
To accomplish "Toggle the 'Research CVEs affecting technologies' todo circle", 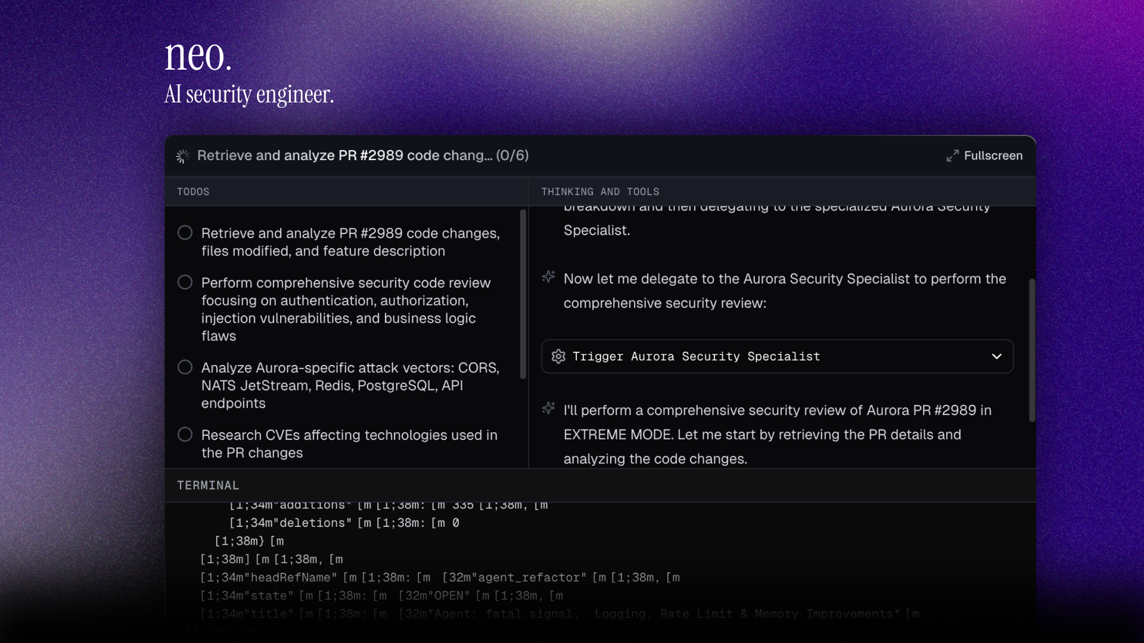I will (185, 435).
